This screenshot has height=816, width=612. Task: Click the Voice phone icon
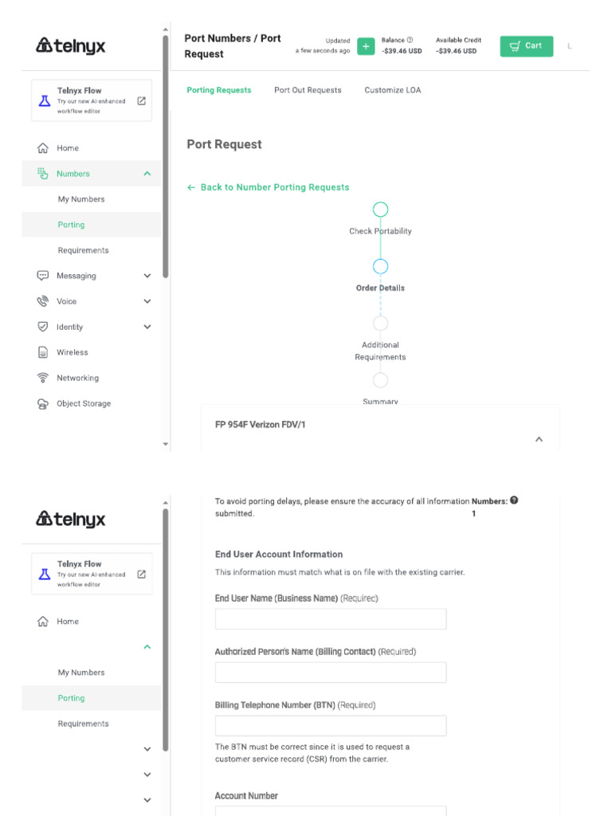click(43, 301)
